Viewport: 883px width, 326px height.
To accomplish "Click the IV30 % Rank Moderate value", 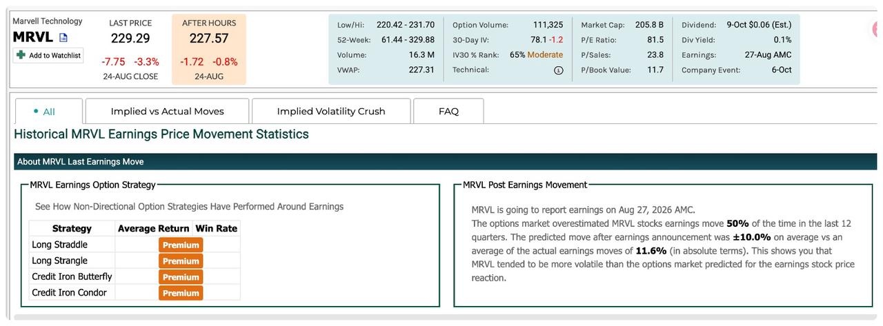I will (x=545, y=55).
